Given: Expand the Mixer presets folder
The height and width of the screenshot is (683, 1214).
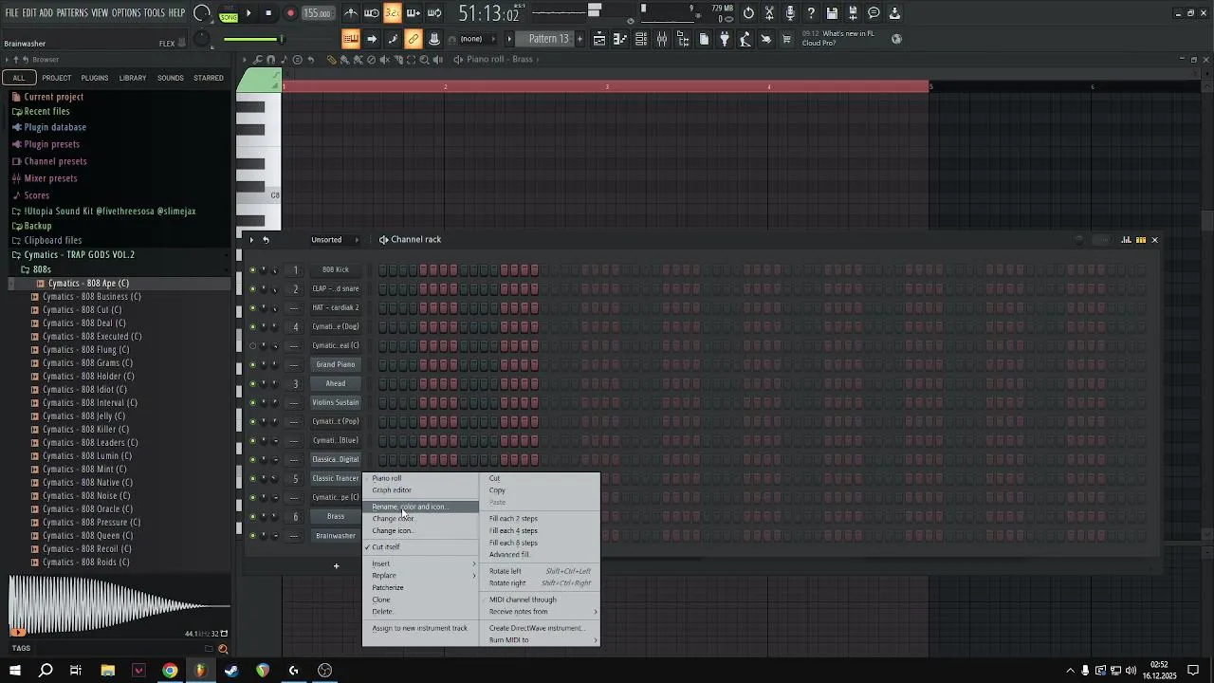Looking at the screenshot, I should pyautogui.click(x=50, y=178).
